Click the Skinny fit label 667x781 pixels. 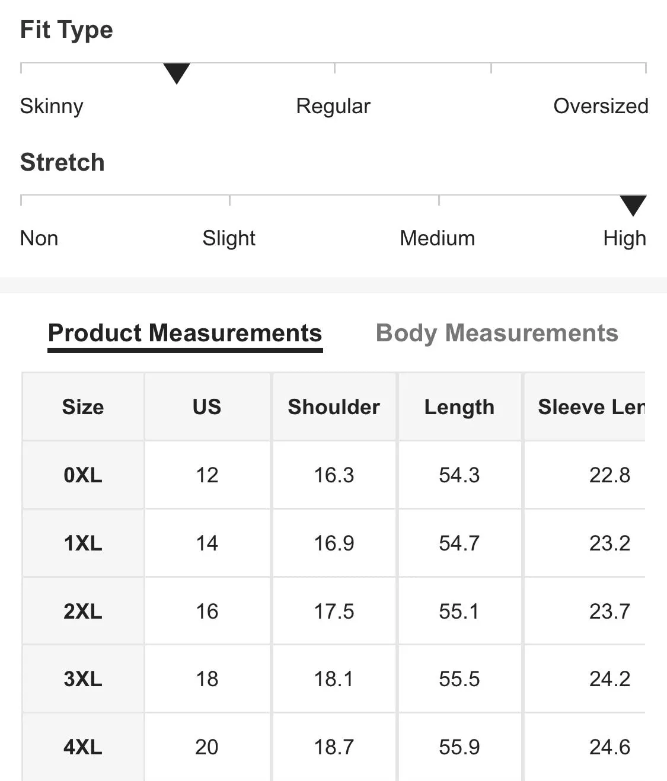coord(52,107)
